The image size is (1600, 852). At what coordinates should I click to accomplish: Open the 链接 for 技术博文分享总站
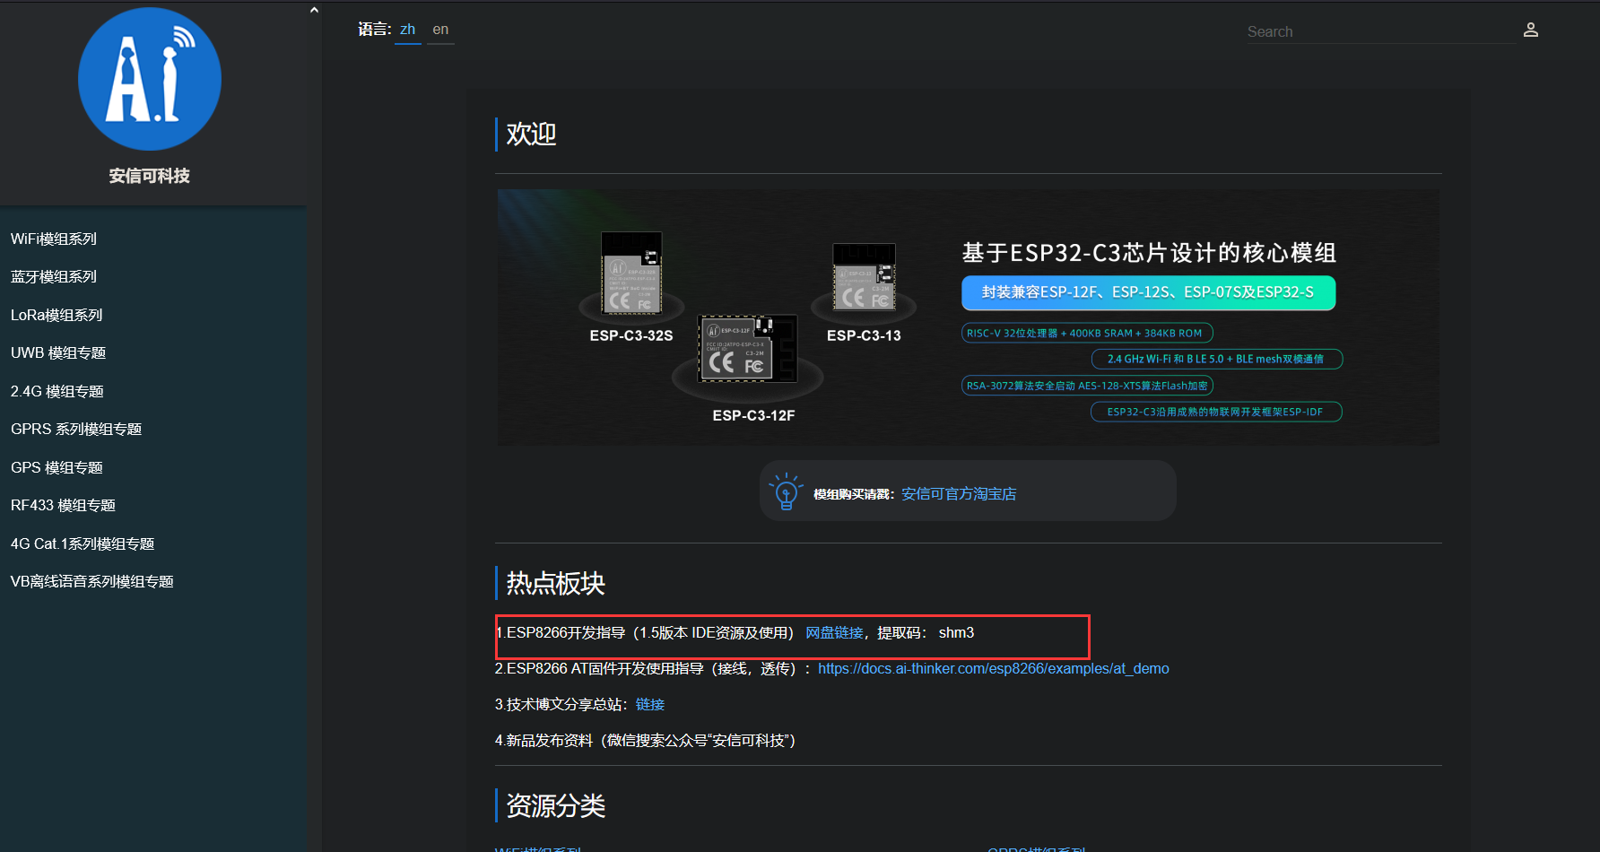650,704
